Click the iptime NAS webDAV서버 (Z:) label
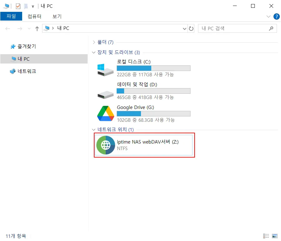Screen dimensions: 281x241 click(148, 142)
